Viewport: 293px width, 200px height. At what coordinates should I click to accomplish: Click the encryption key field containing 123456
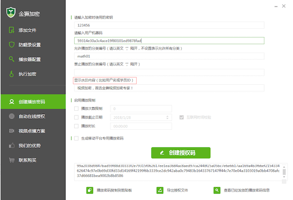[169, 25]
